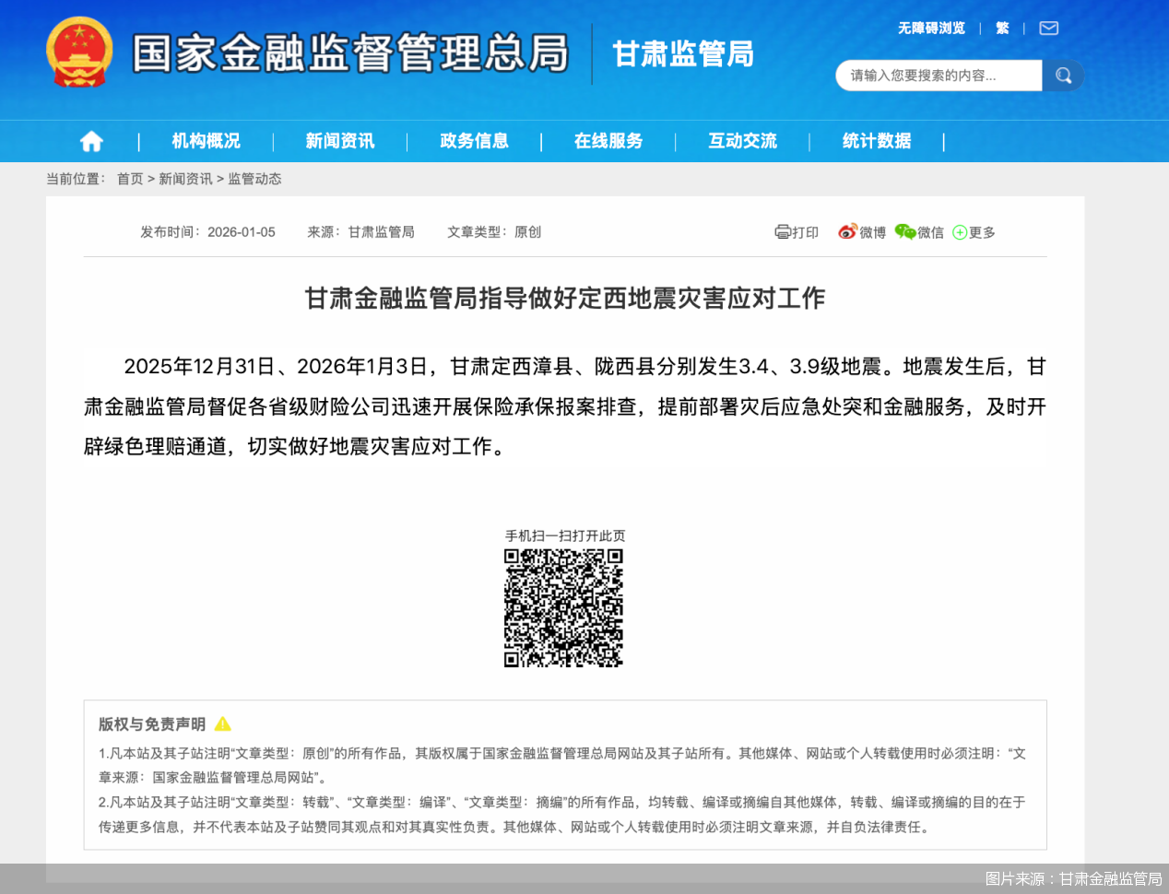Image resolution: width=1169 pixels, height=894 pixels.
Task: Open the 统计数据 navigation menu
Action: coord(875,140)
